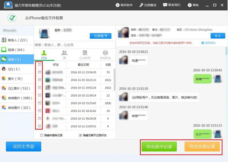Switch to 群 tab
The image size is (228, 162).
64,55
